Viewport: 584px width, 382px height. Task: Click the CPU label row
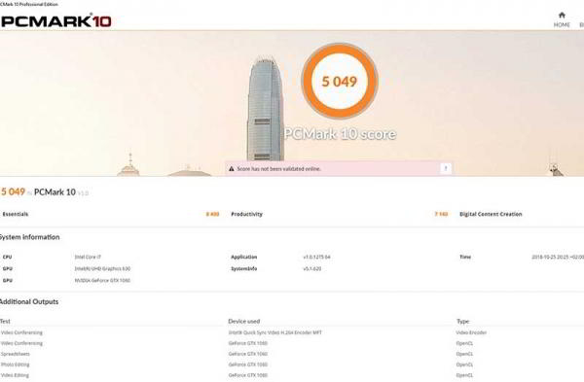pyautogui.click(x=7, y=257)
